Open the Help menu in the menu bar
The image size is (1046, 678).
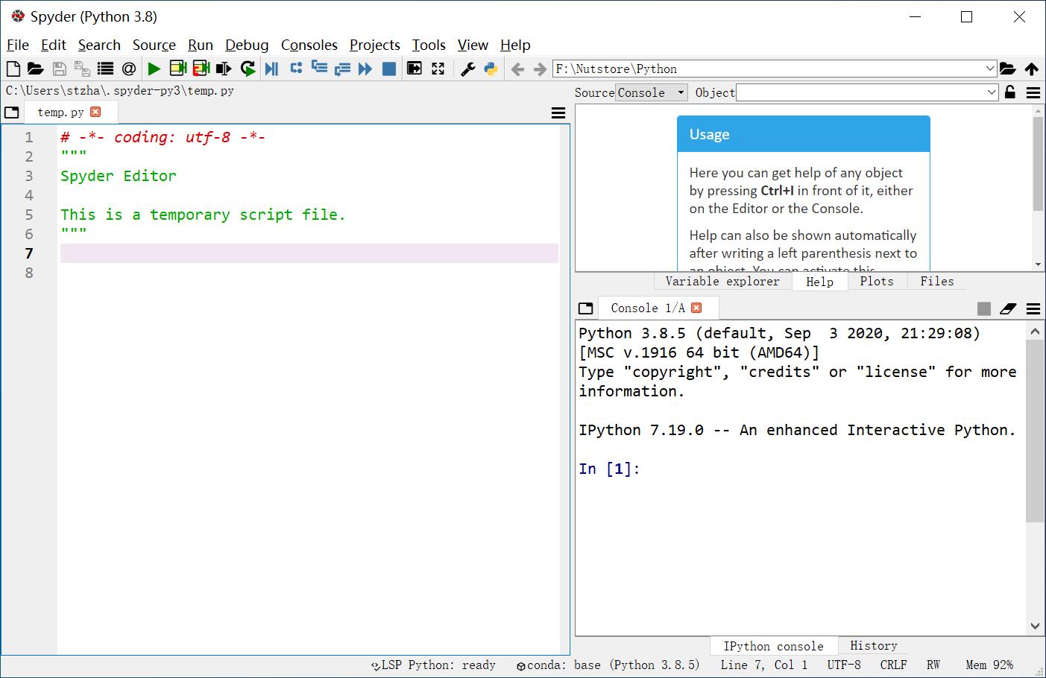pos(515,45)
